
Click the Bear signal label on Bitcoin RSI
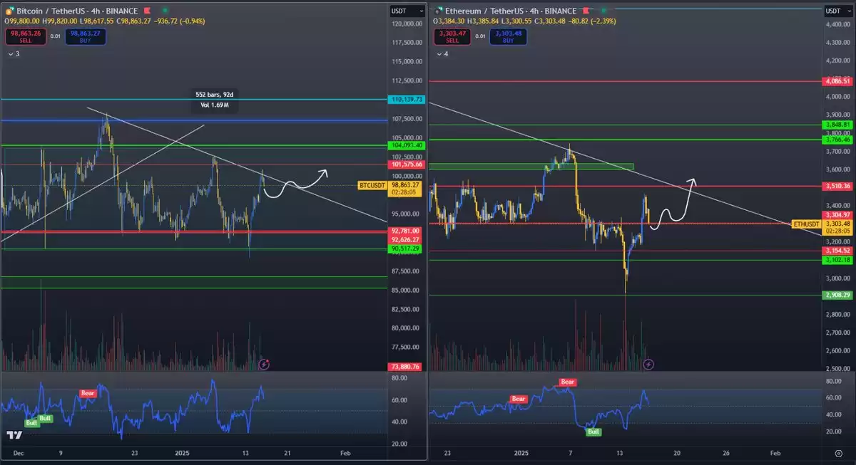[x=86, y=393]
